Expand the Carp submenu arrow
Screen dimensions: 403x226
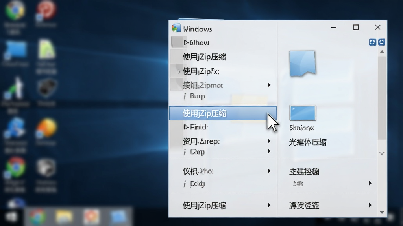point(269,151)
